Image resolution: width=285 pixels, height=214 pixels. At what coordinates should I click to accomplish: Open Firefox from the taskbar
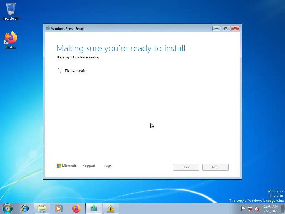pos(76,208)
